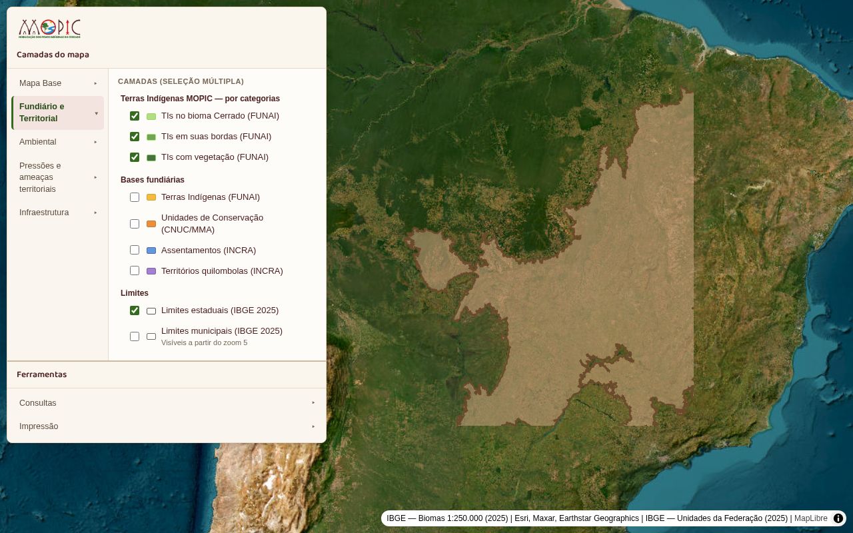
Task: Open the Mapa Base category
Action: point(58,83)
